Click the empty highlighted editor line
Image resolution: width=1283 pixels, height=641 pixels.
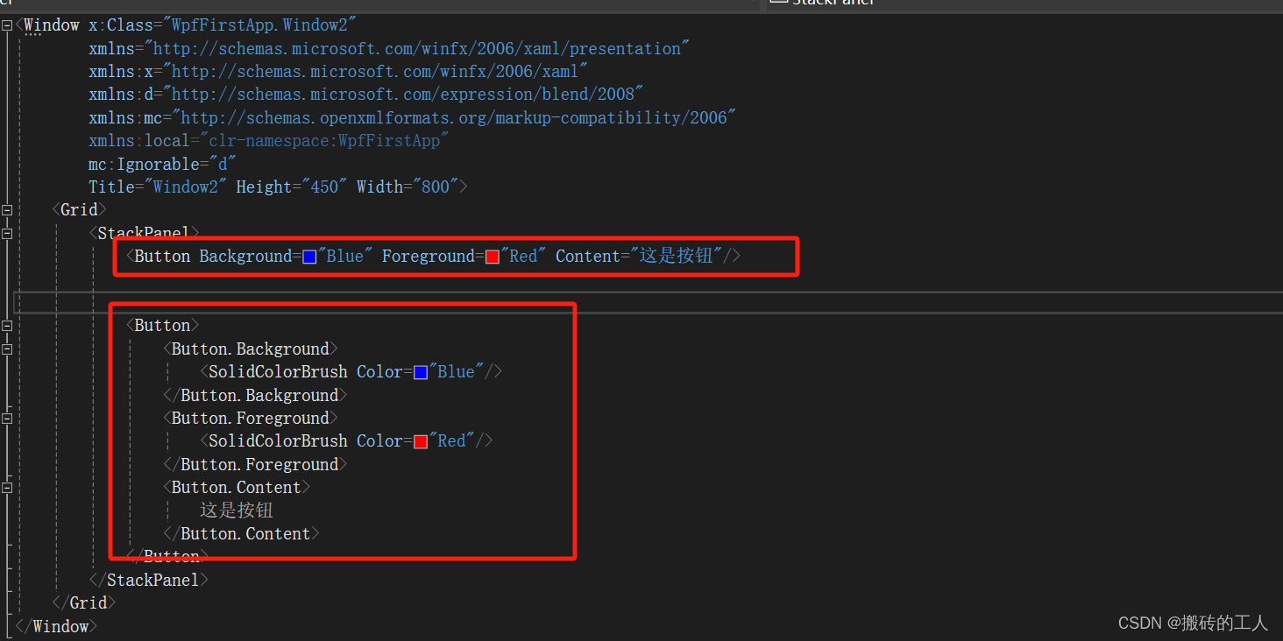coord(649,303)
